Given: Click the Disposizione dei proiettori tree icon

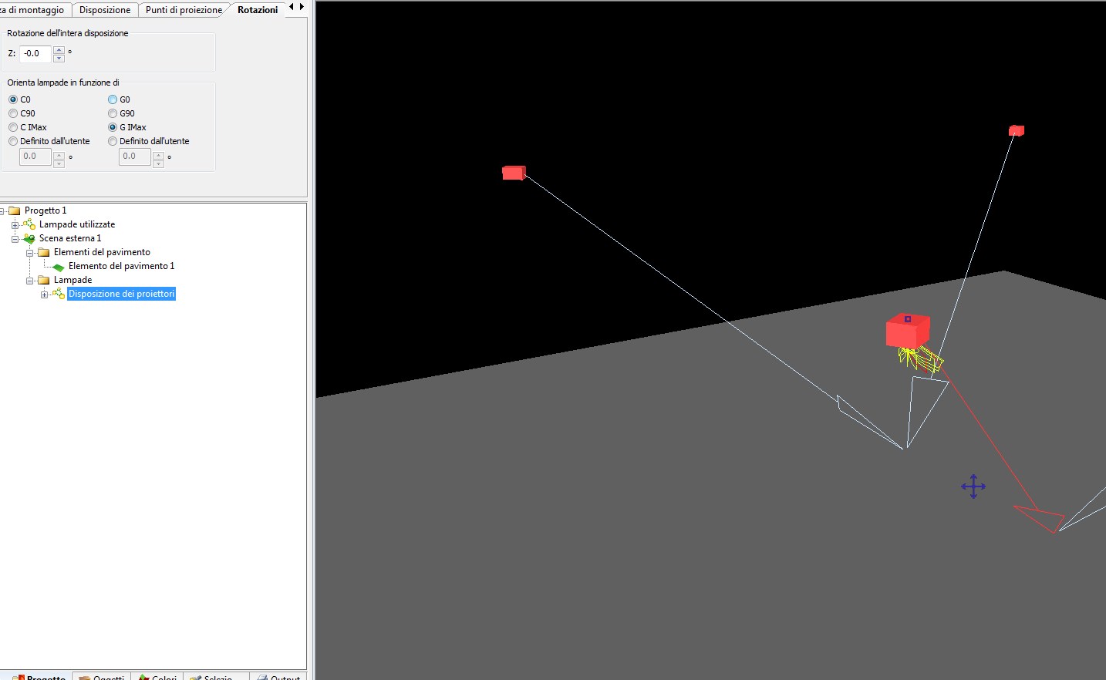Looking at the screenshot, I should tap(58, 294).
